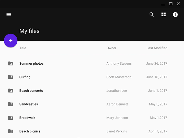Click the Sandcastles folder icon
This screenshot has width=184, height=138.
10,104
